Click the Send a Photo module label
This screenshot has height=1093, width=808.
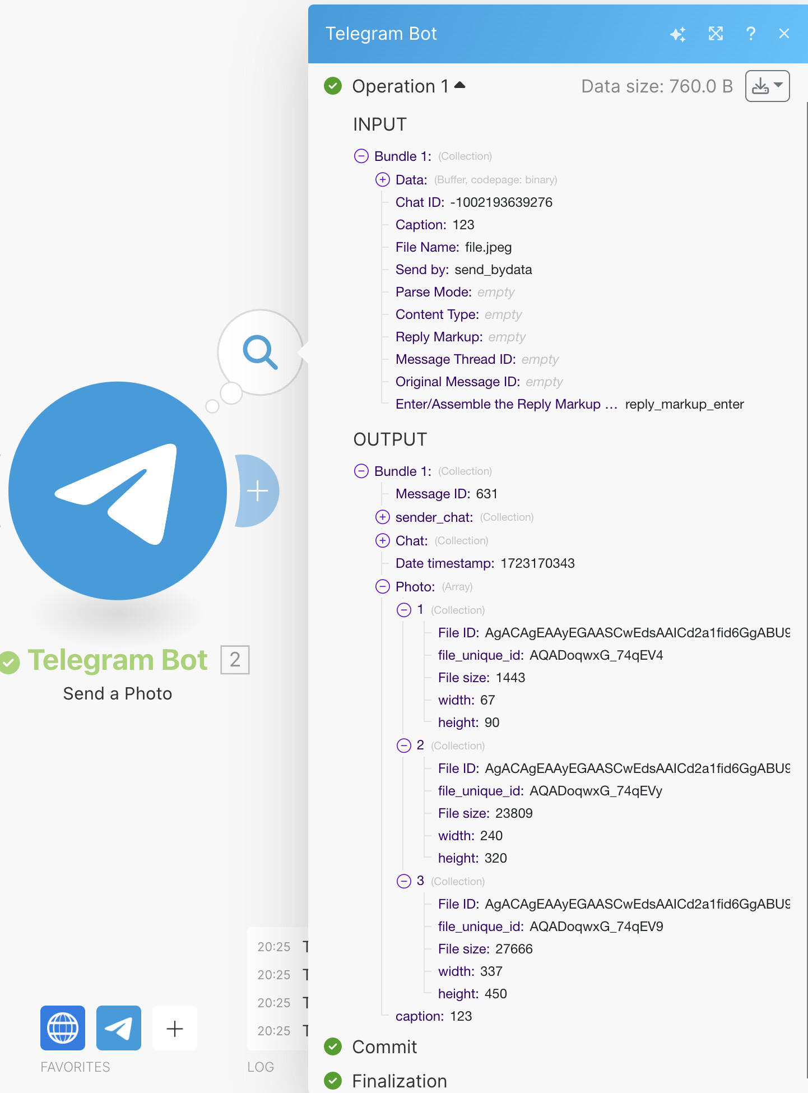click(118, 693)
